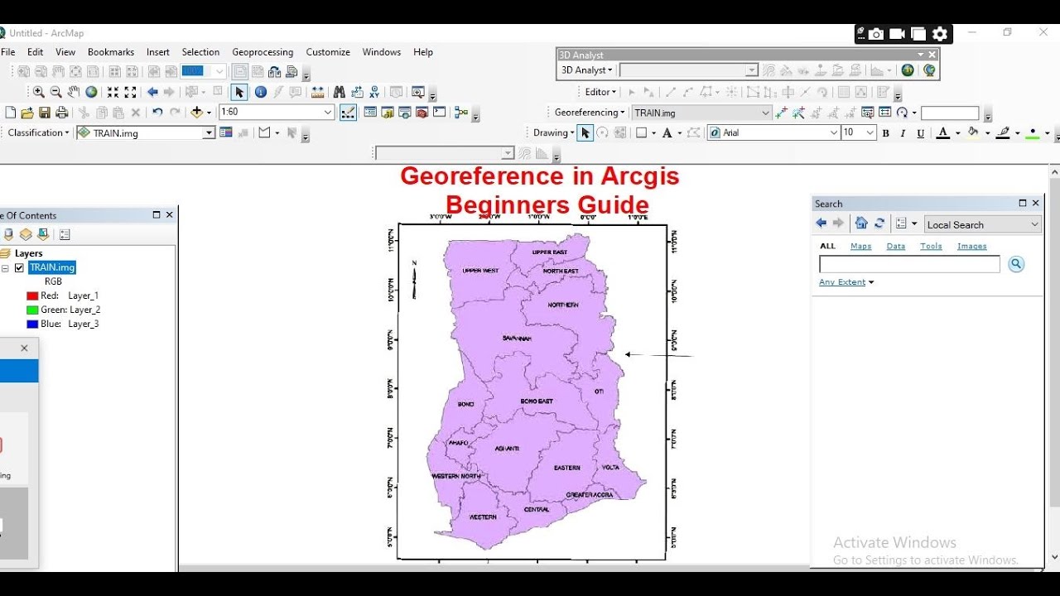Undo the last action
The image size is (1060, 596).
point(157,113)
